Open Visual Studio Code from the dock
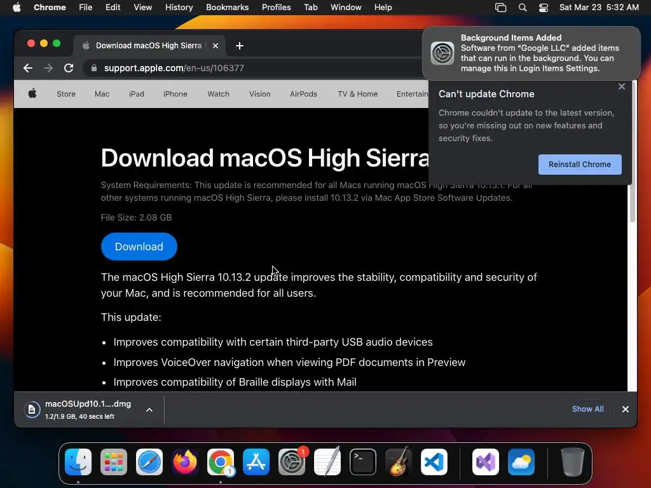Screen dimensions: 651x488 (434, 462)
